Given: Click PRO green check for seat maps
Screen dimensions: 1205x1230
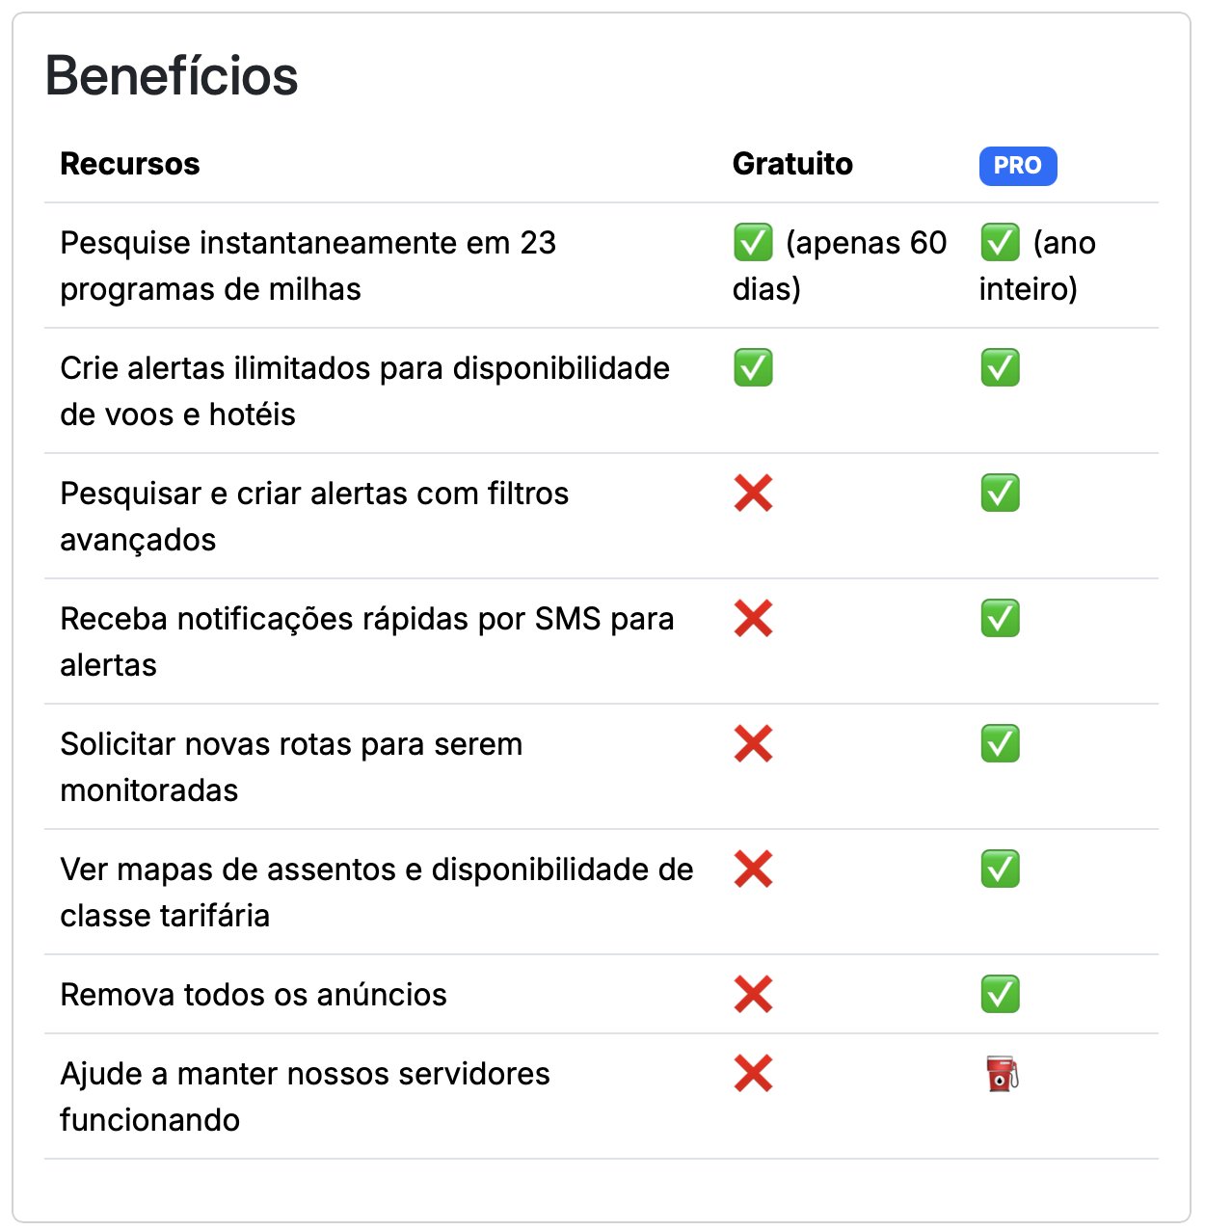Looking at the screenshot, I should coord(1000,869).
